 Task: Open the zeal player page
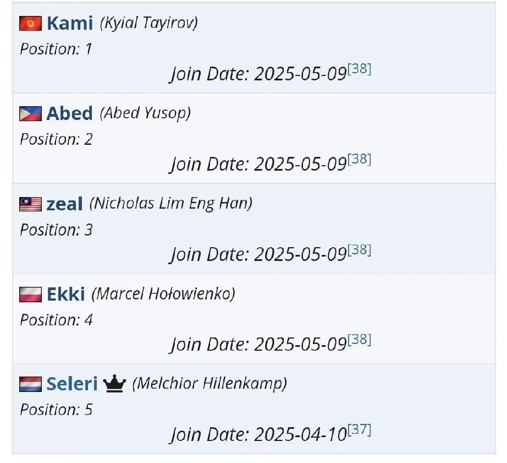click(64, 204)
